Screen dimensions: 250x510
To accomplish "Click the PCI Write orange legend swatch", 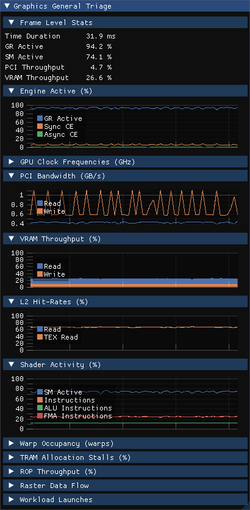I will pyautogui.click(x=40, y=211).
